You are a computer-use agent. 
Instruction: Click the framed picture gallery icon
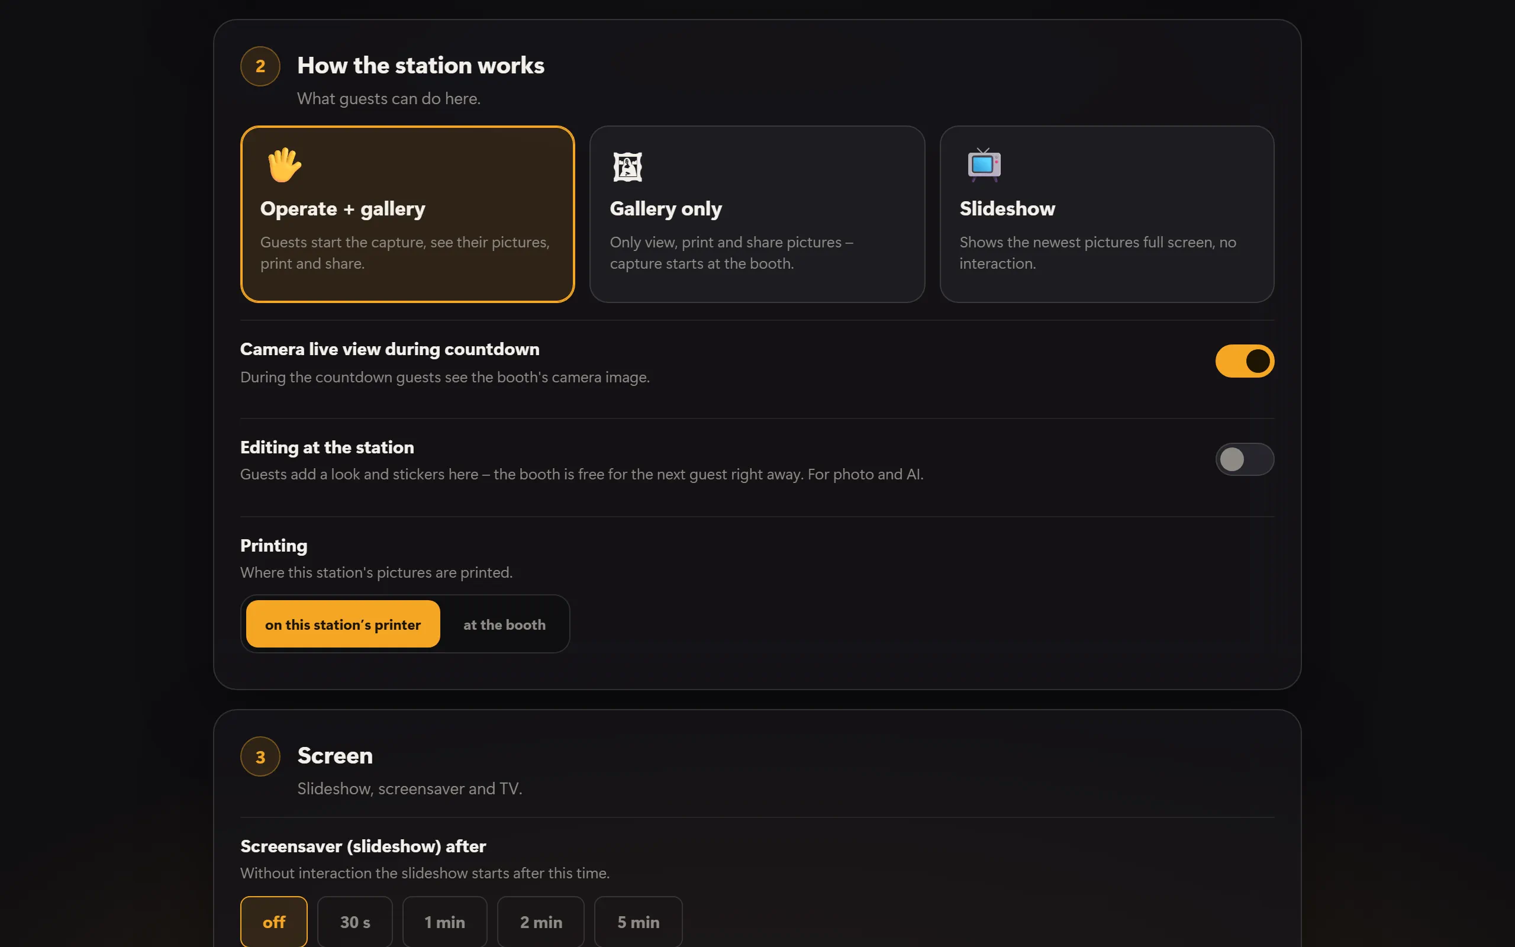click(x=627, y=166)
